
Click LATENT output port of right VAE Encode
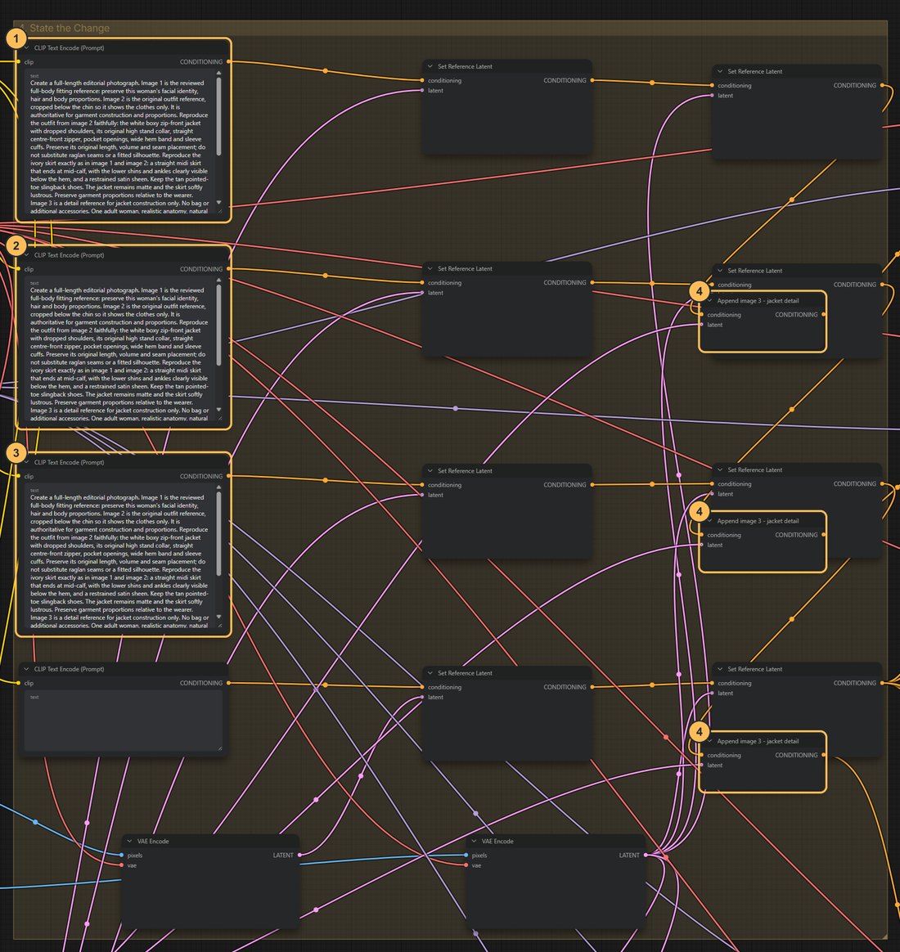click(x=646, y=855)
